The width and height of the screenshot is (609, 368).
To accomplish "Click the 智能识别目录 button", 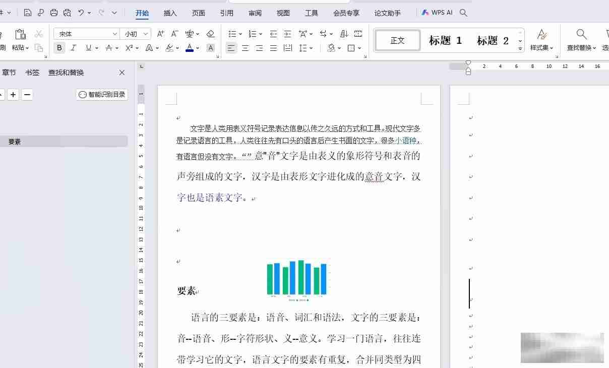I will 102,94.
